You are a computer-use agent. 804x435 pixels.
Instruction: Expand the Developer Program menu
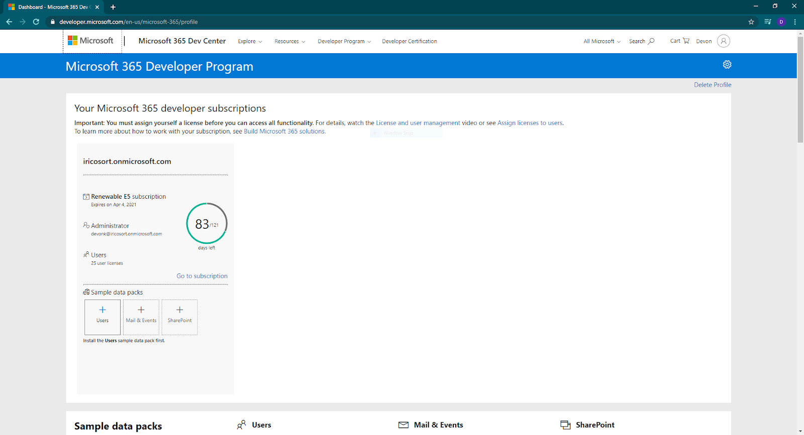pyautogui.click(x=344, y=41)
